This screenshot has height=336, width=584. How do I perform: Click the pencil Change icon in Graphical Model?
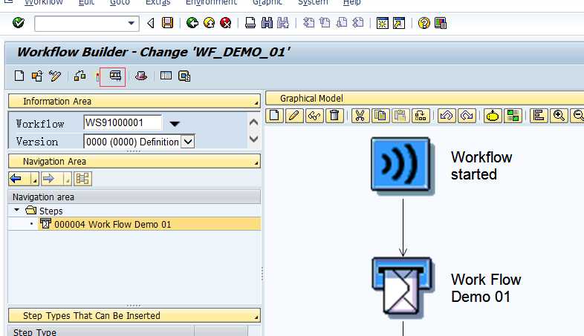pos(294,116)
